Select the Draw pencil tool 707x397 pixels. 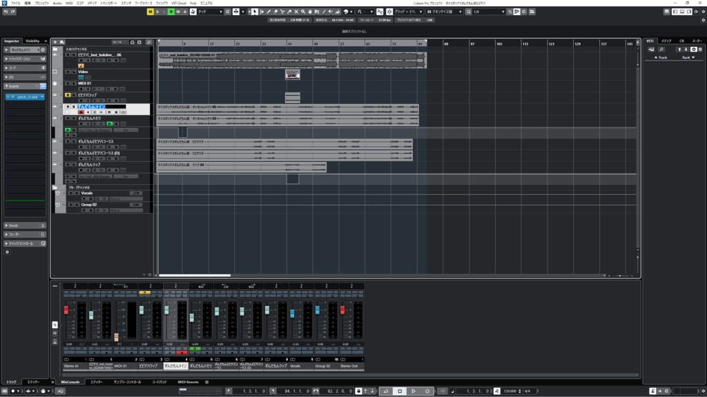pos(269,12)
